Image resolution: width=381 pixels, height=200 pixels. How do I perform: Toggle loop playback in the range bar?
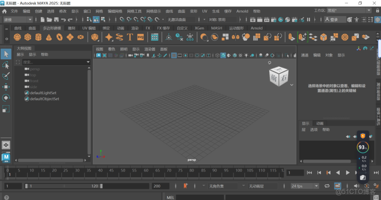pyautogui.click(x=327, y=186)
